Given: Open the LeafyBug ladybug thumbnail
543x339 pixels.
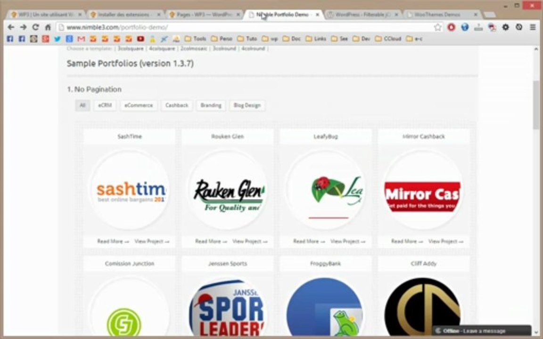Looking at the screenshot, I should (x=326, y=190).
